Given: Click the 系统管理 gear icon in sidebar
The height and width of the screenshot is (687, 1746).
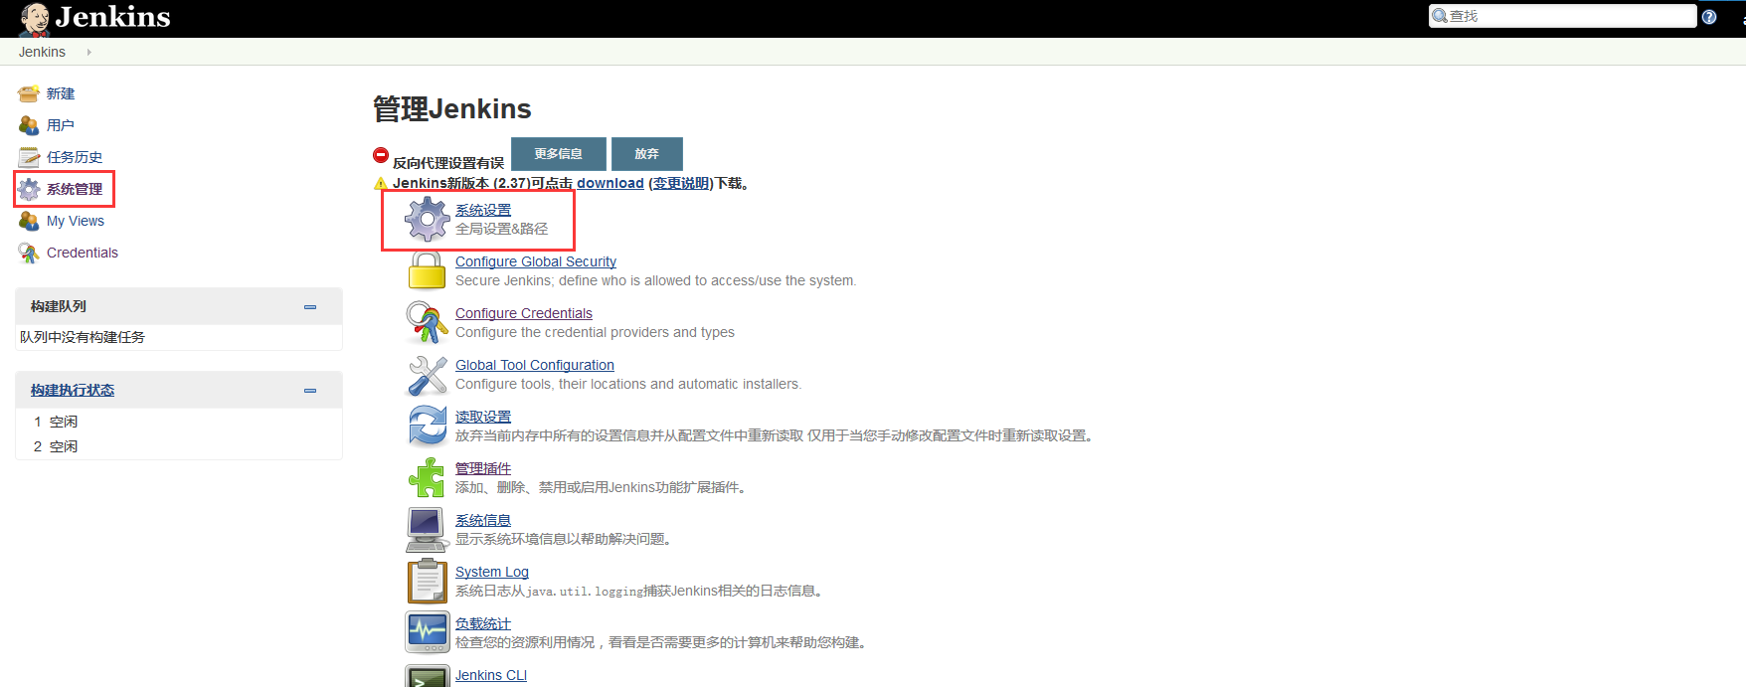Looking at the screenshot, I should click(29, 189).
